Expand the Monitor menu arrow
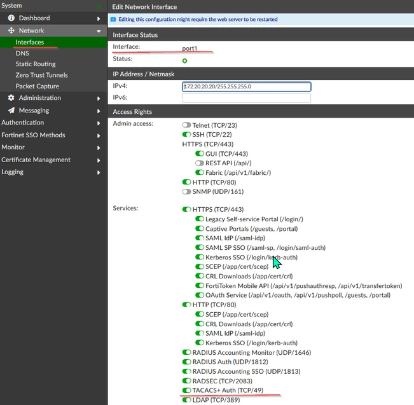The height and width of the screenshot is (405, 414). click(99, 148)
